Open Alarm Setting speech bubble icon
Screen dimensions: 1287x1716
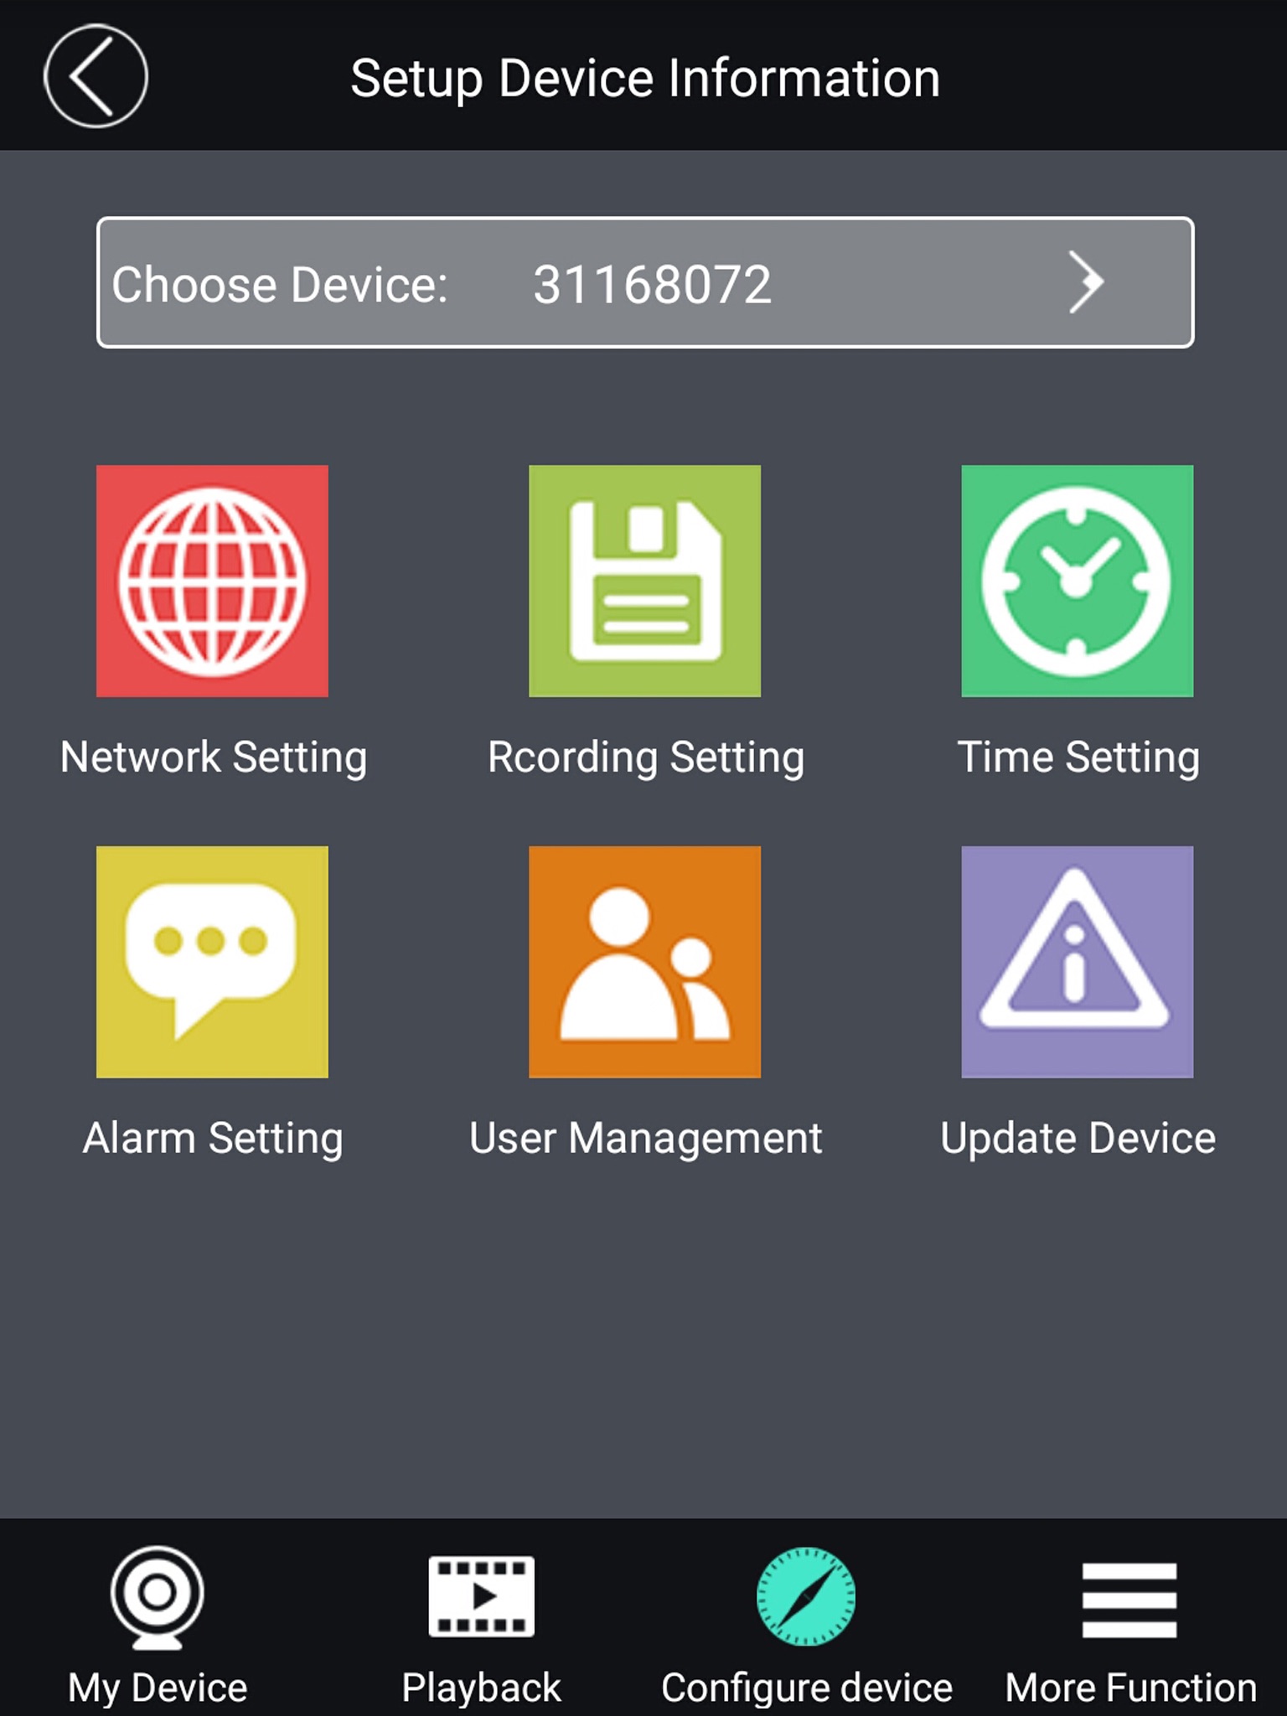212,962
